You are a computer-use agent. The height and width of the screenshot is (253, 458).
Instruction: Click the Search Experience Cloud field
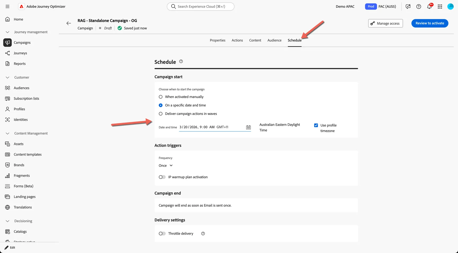click(201, 7)
